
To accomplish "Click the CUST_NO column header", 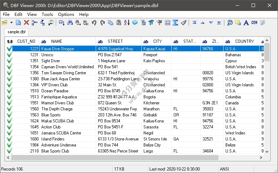I will 26,41.
